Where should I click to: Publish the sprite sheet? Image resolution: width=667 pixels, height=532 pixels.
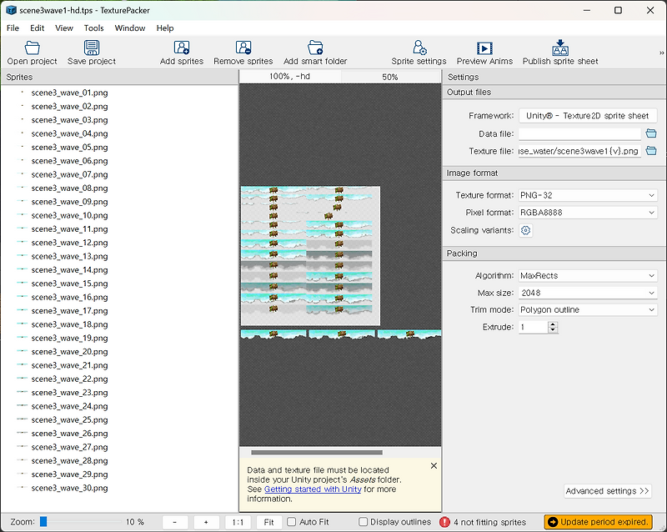click(559, 51)
